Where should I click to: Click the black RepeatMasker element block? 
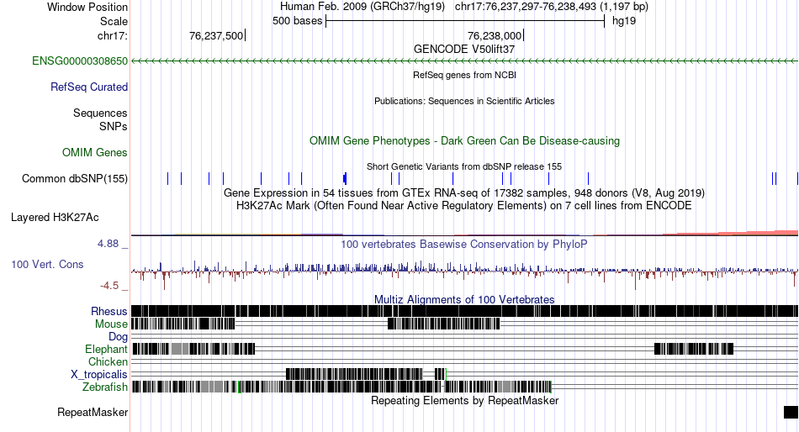[791, 412]
